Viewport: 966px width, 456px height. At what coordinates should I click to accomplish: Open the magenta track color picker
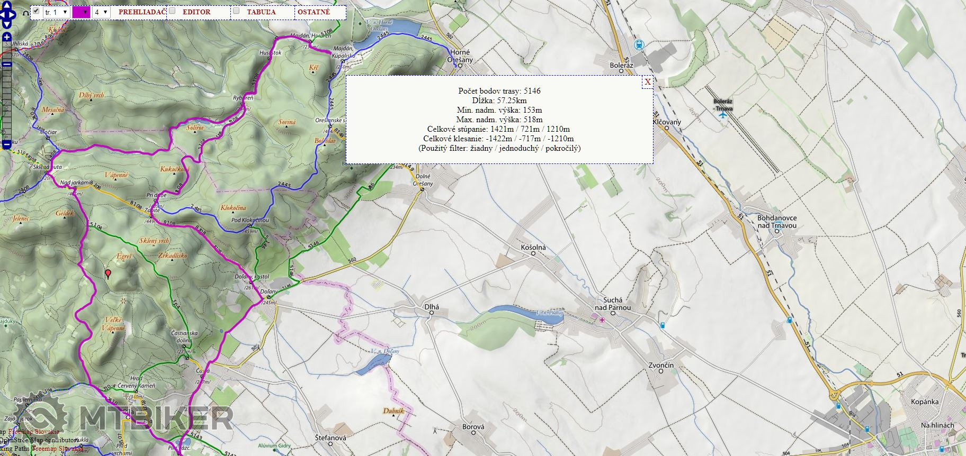(80, 12)
